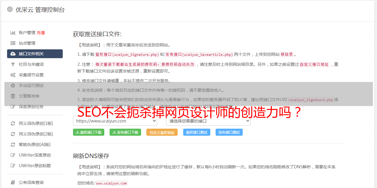This screenshot has width=377, height=188.
Task: Select the 接口文件相关 menu entry
Action: tap(35, 54)
